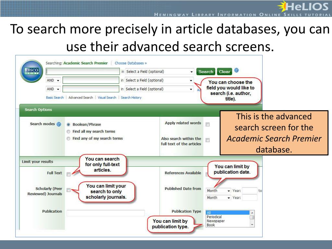Tick the Full Text checkbox
Screen dimensions: 332x249
[68, 174]
